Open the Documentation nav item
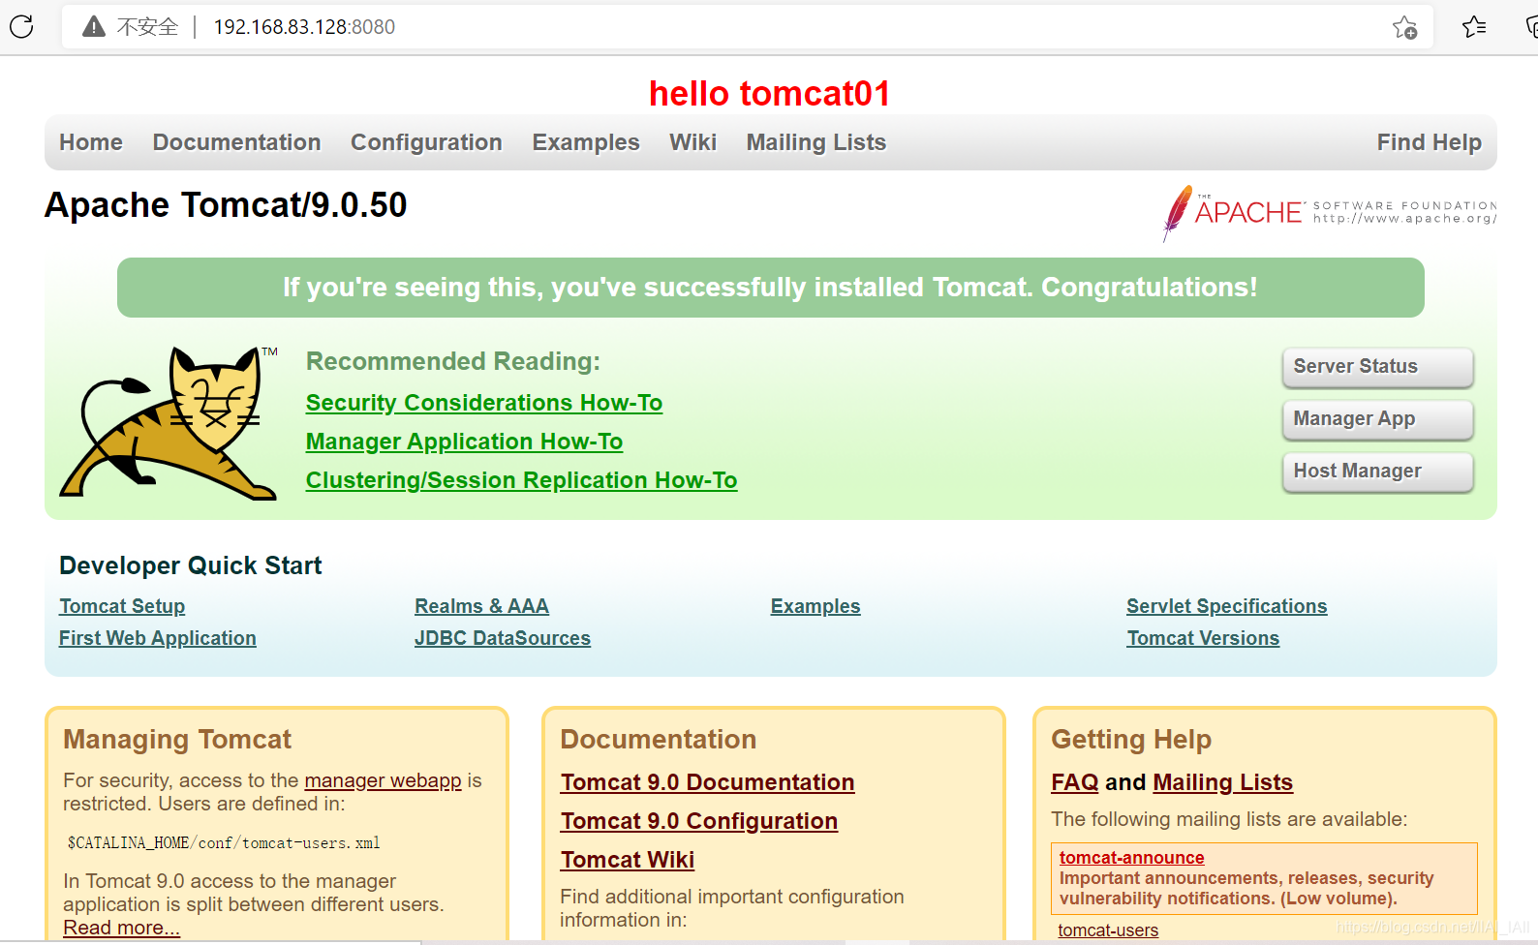Screen dimensions: 1538x945 coord(236,142)
